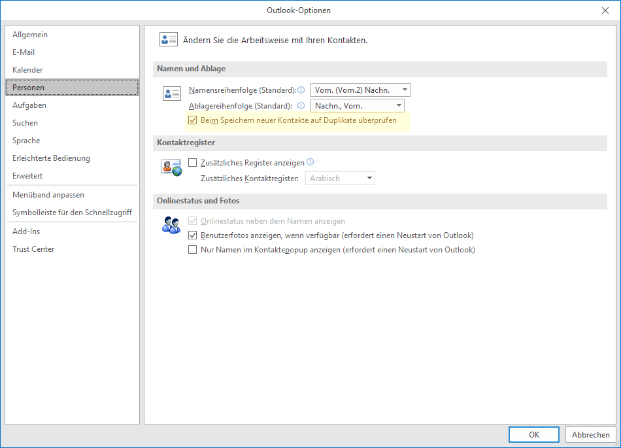Viewport: 621px width, 448px height.
Task: Close the Outlook-Optionen dialog with X
Action: click(605, 10)
